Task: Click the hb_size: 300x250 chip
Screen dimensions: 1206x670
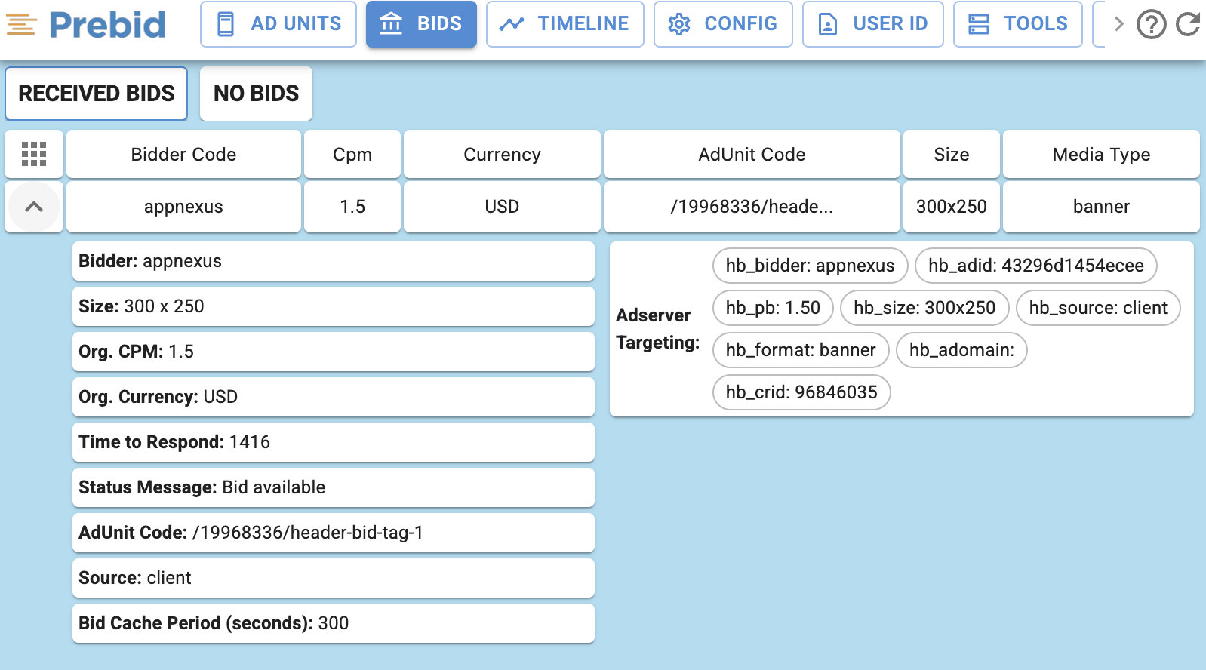Action: (x=924, y=308)
